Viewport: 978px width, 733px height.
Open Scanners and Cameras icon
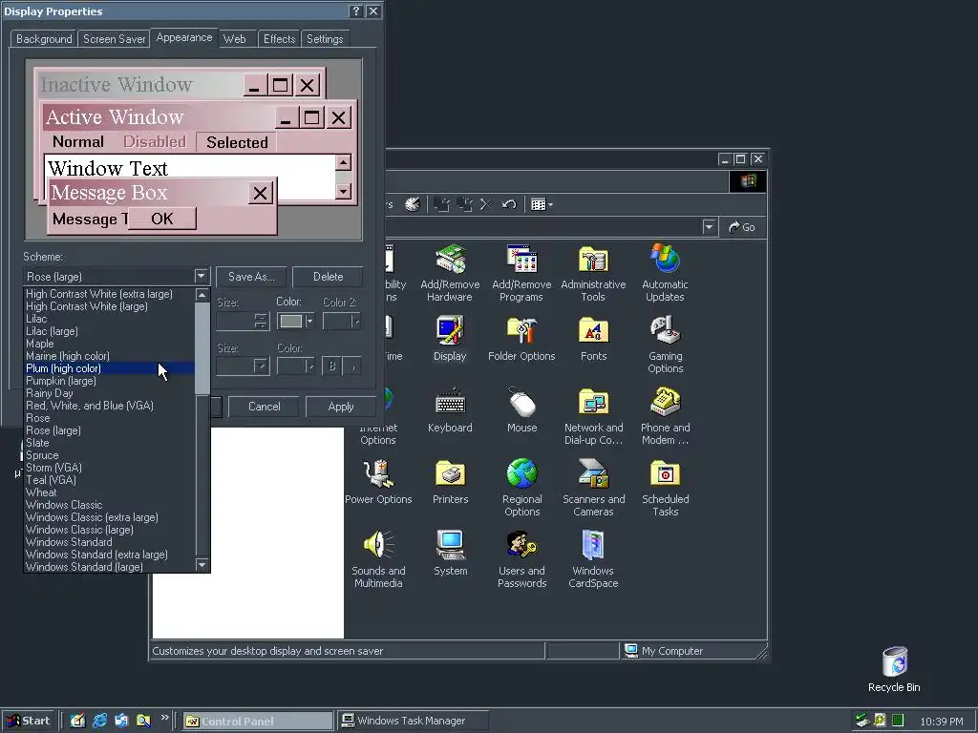[593, 474]
